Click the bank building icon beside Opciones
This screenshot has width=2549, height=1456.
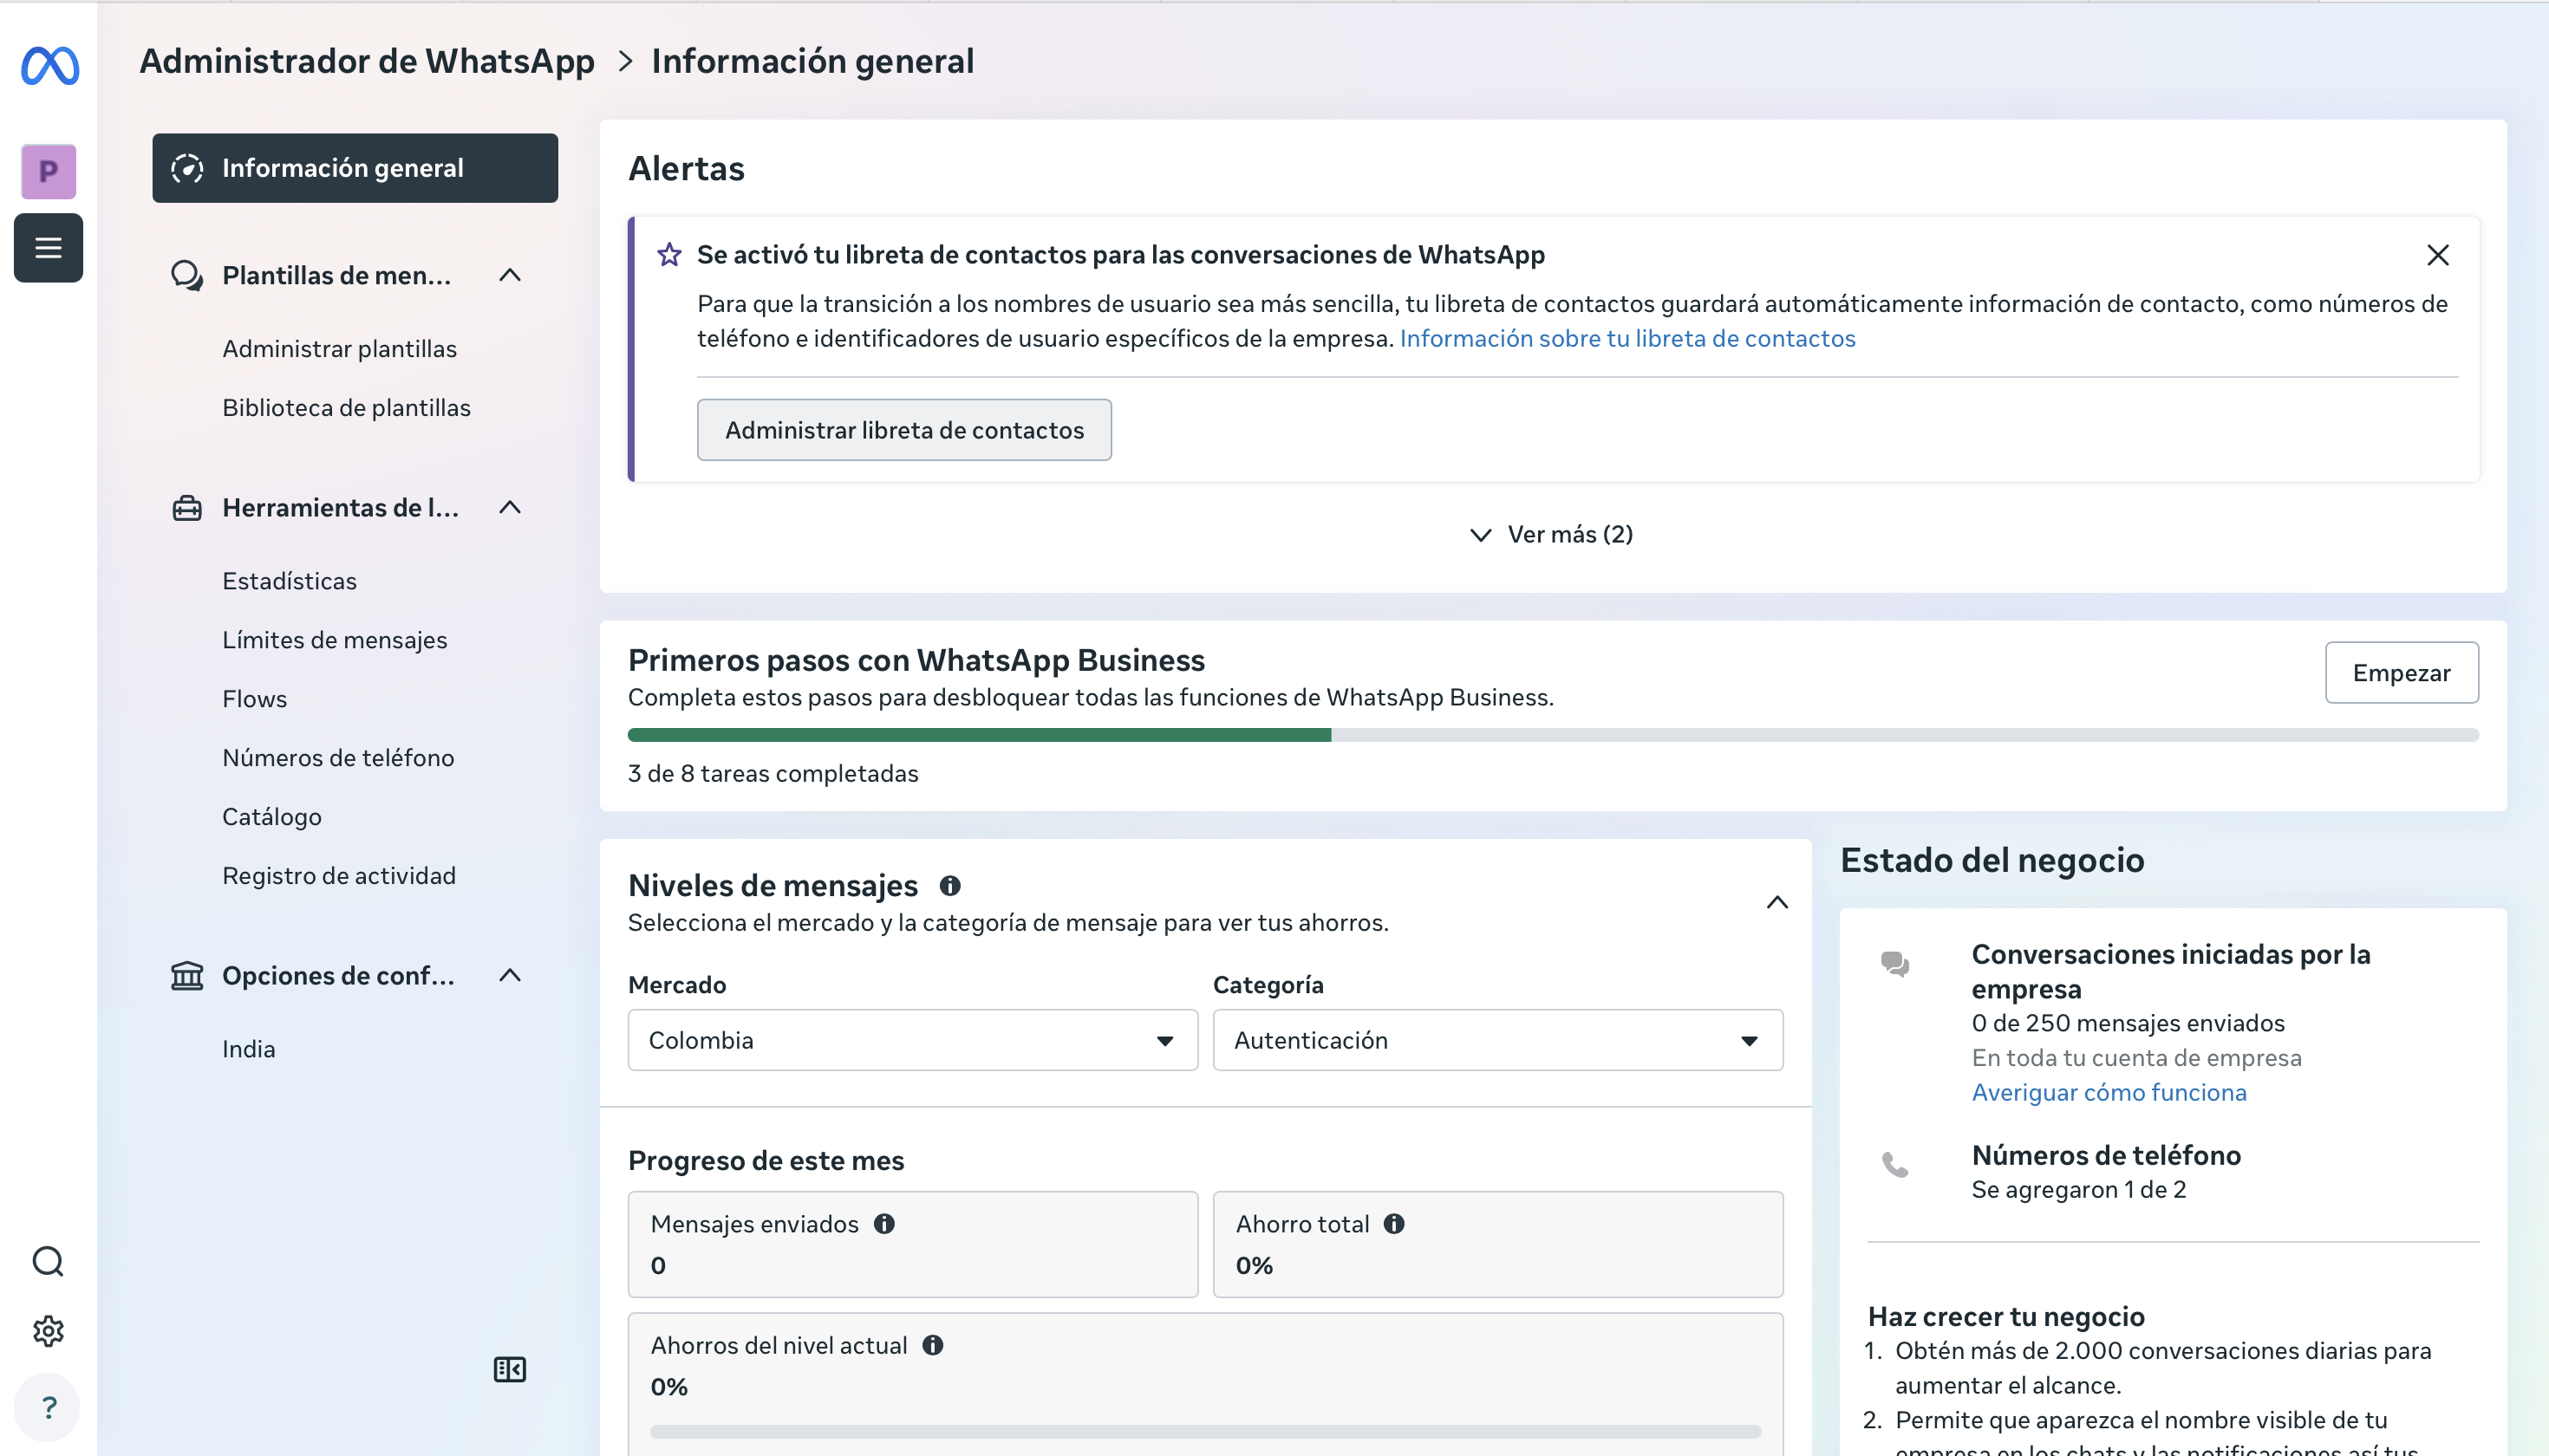coord(187,975)
